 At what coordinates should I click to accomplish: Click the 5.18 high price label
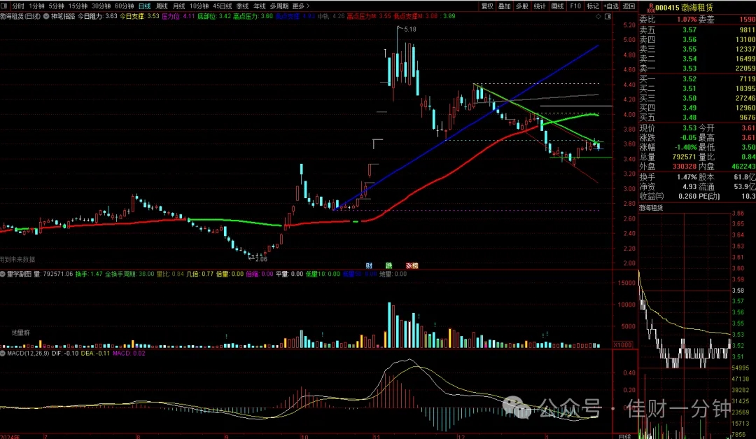[409, 29]
